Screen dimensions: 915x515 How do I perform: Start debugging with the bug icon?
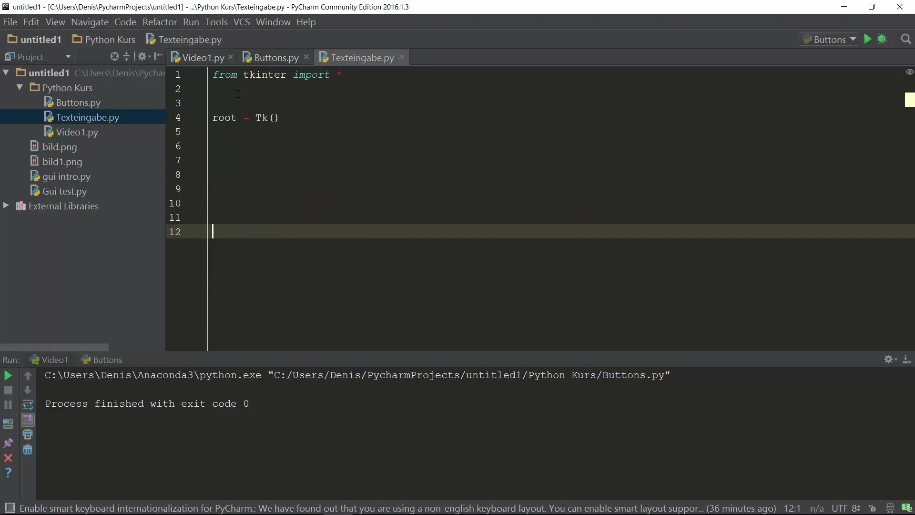pos(883,39)
